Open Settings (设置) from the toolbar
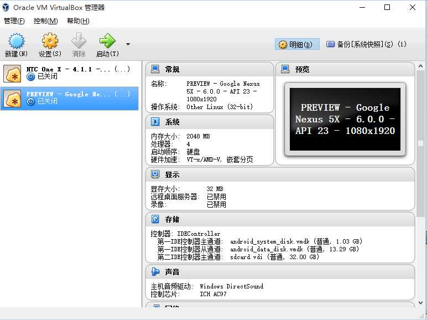The height and width of the screenshot is (320, 427). 50,41
